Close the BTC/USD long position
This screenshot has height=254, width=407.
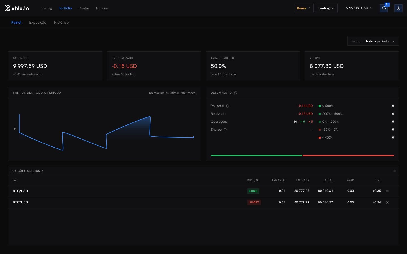pyautogui.click(x=387, y=191)
